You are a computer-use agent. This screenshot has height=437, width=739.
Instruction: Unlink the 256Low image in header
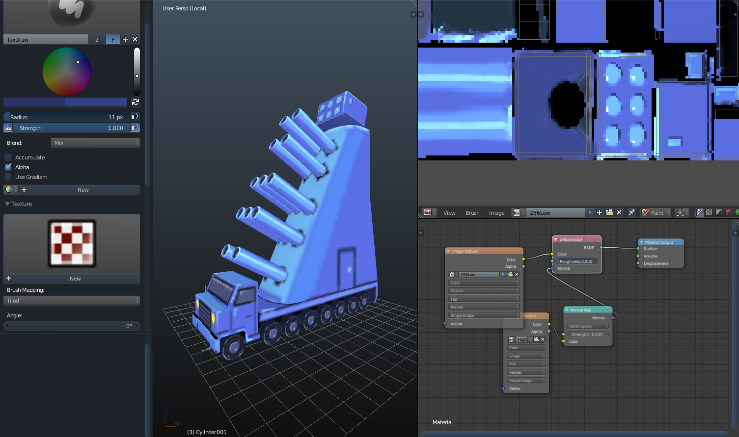(619, 212)
